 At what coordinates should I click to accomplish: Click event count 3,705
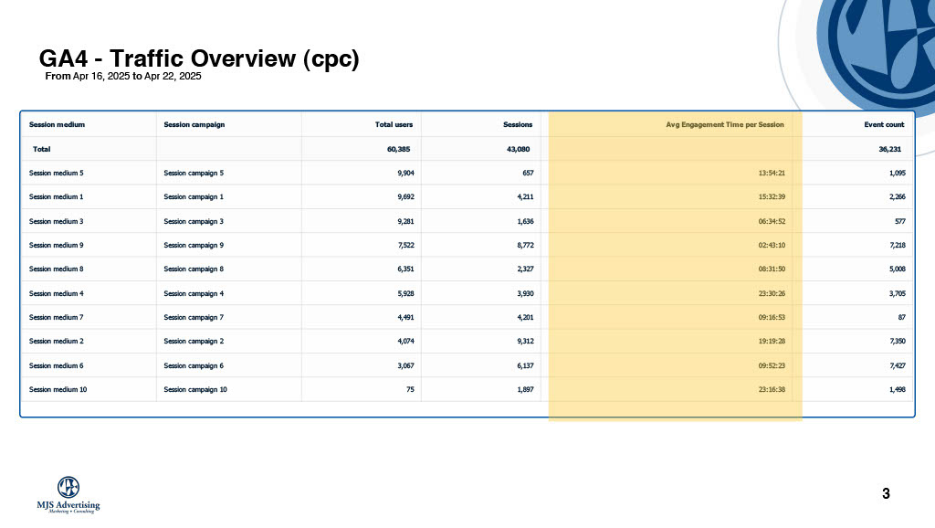897,293
